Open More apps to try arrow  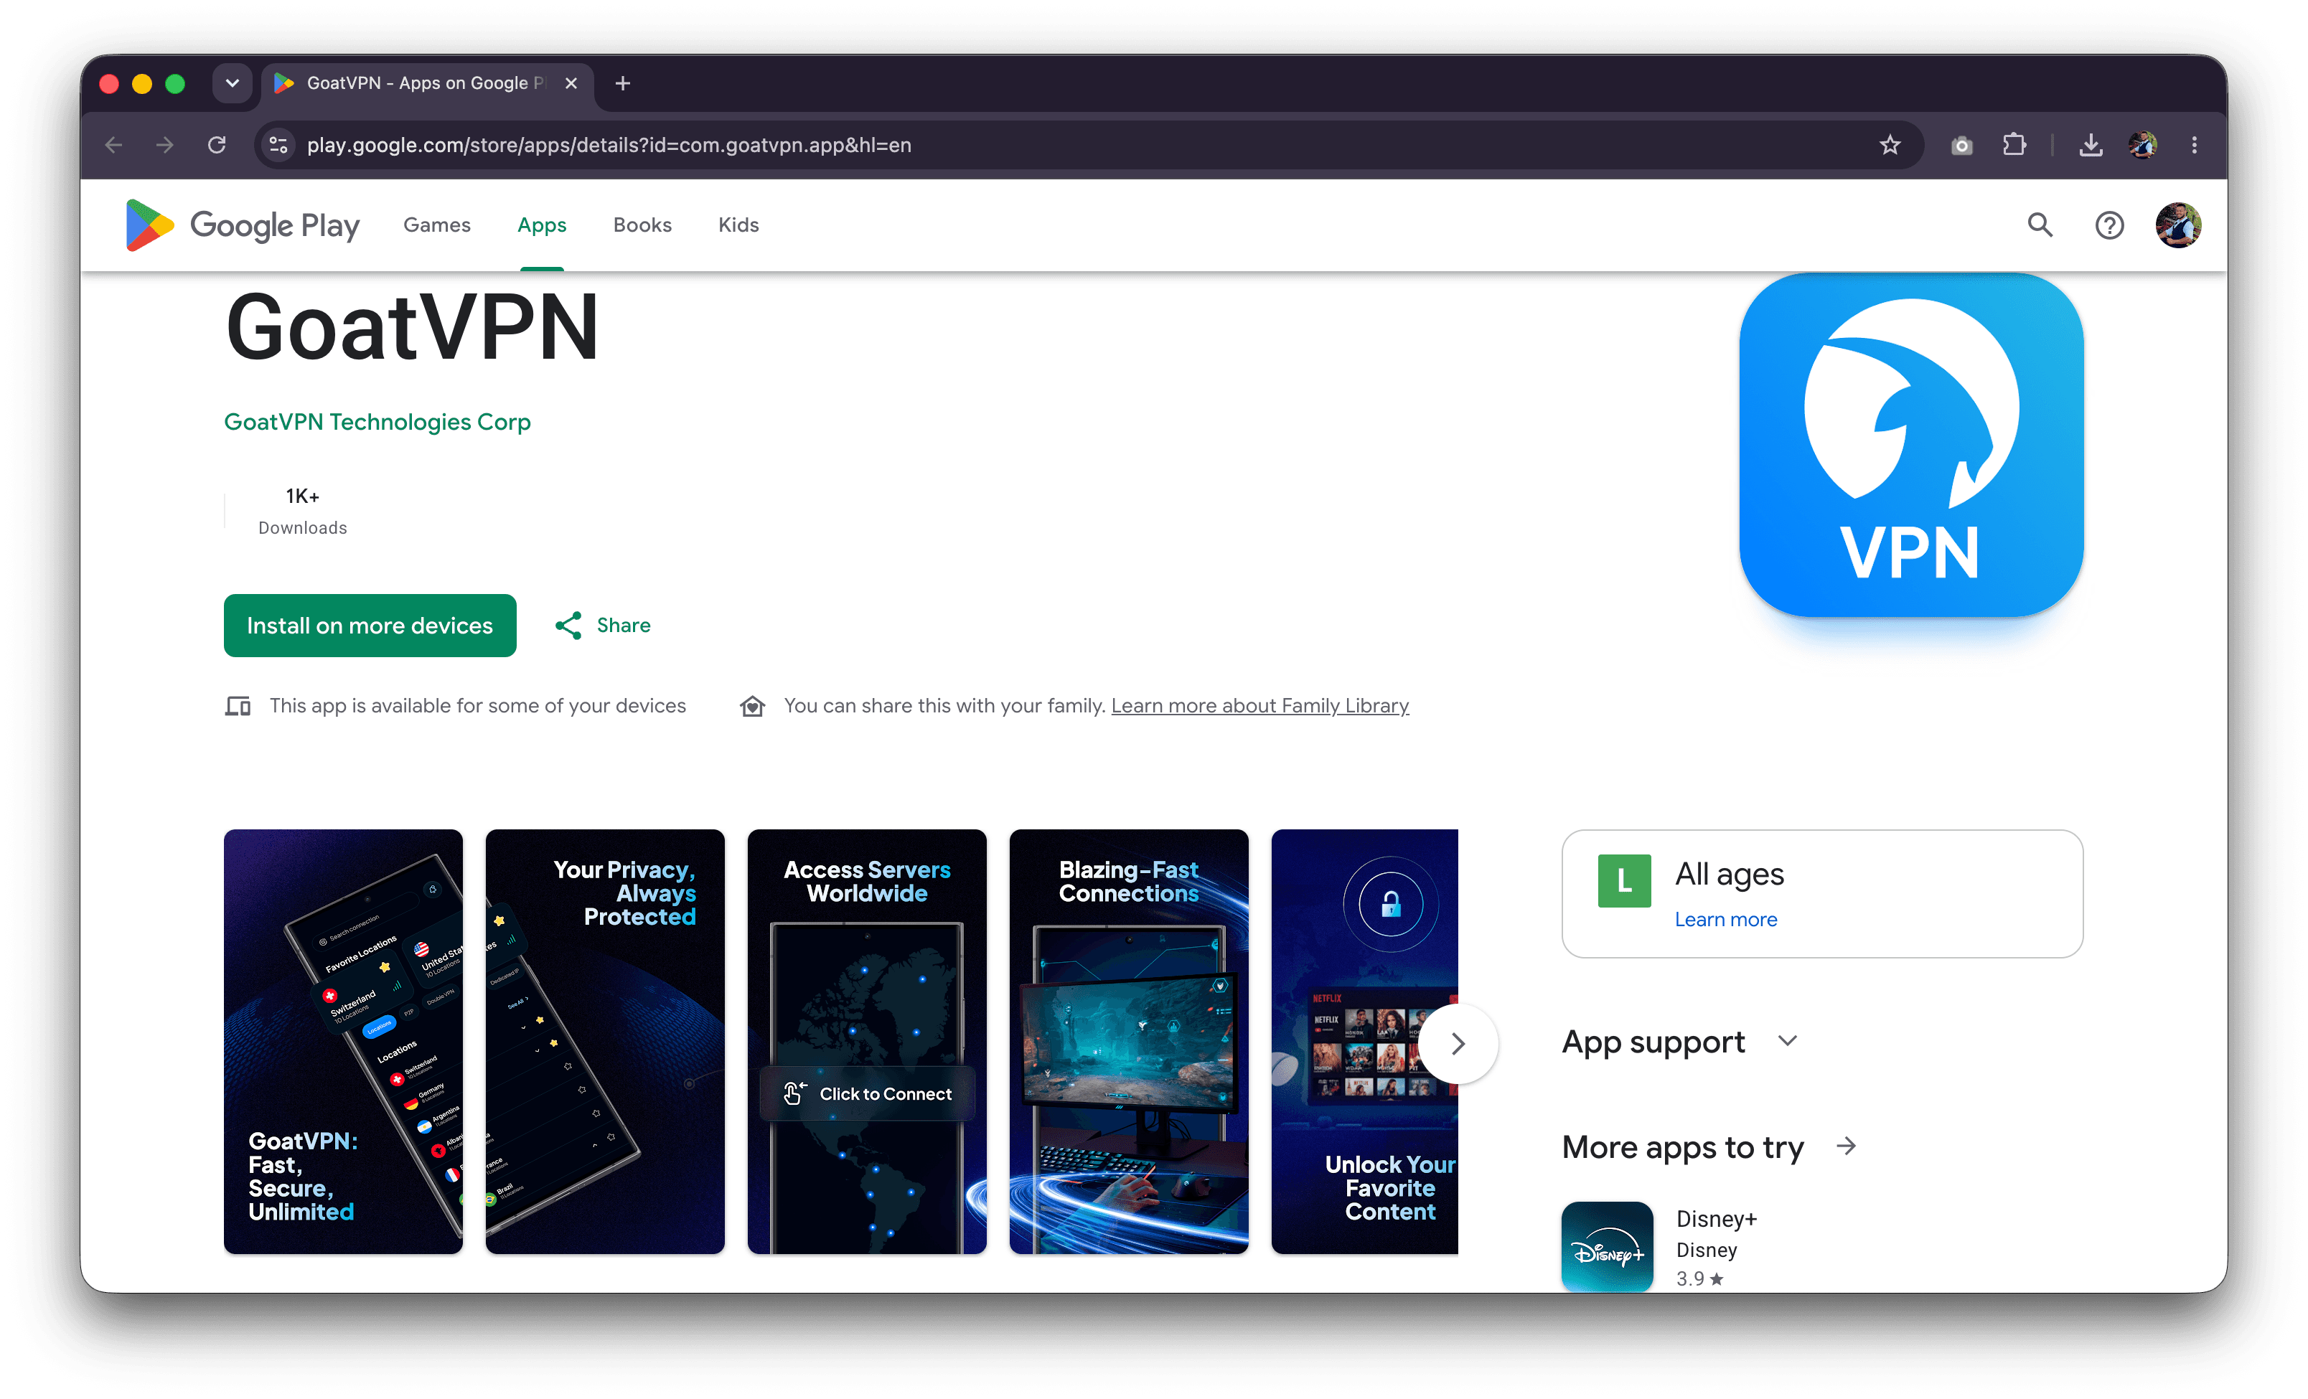(x=1847, y=1146)
